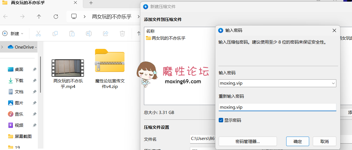Click the Back arrow in File Explorer
This screenshot has height=150, width=352.
tap(6, 16)
